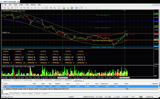Click the Market Watch toolbar icon
Viewport: 160px width, 99px height.
pyautogui.click(x=5, y=8)
